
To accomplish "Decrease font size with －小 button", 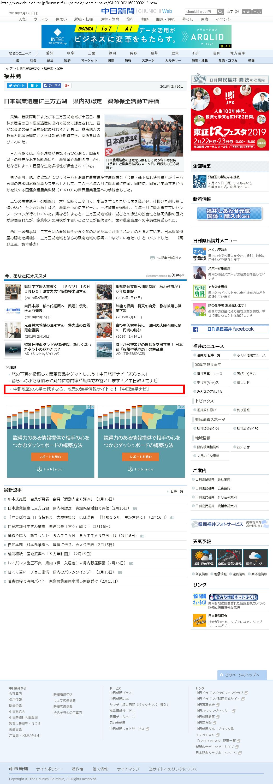I will (257, 11).
